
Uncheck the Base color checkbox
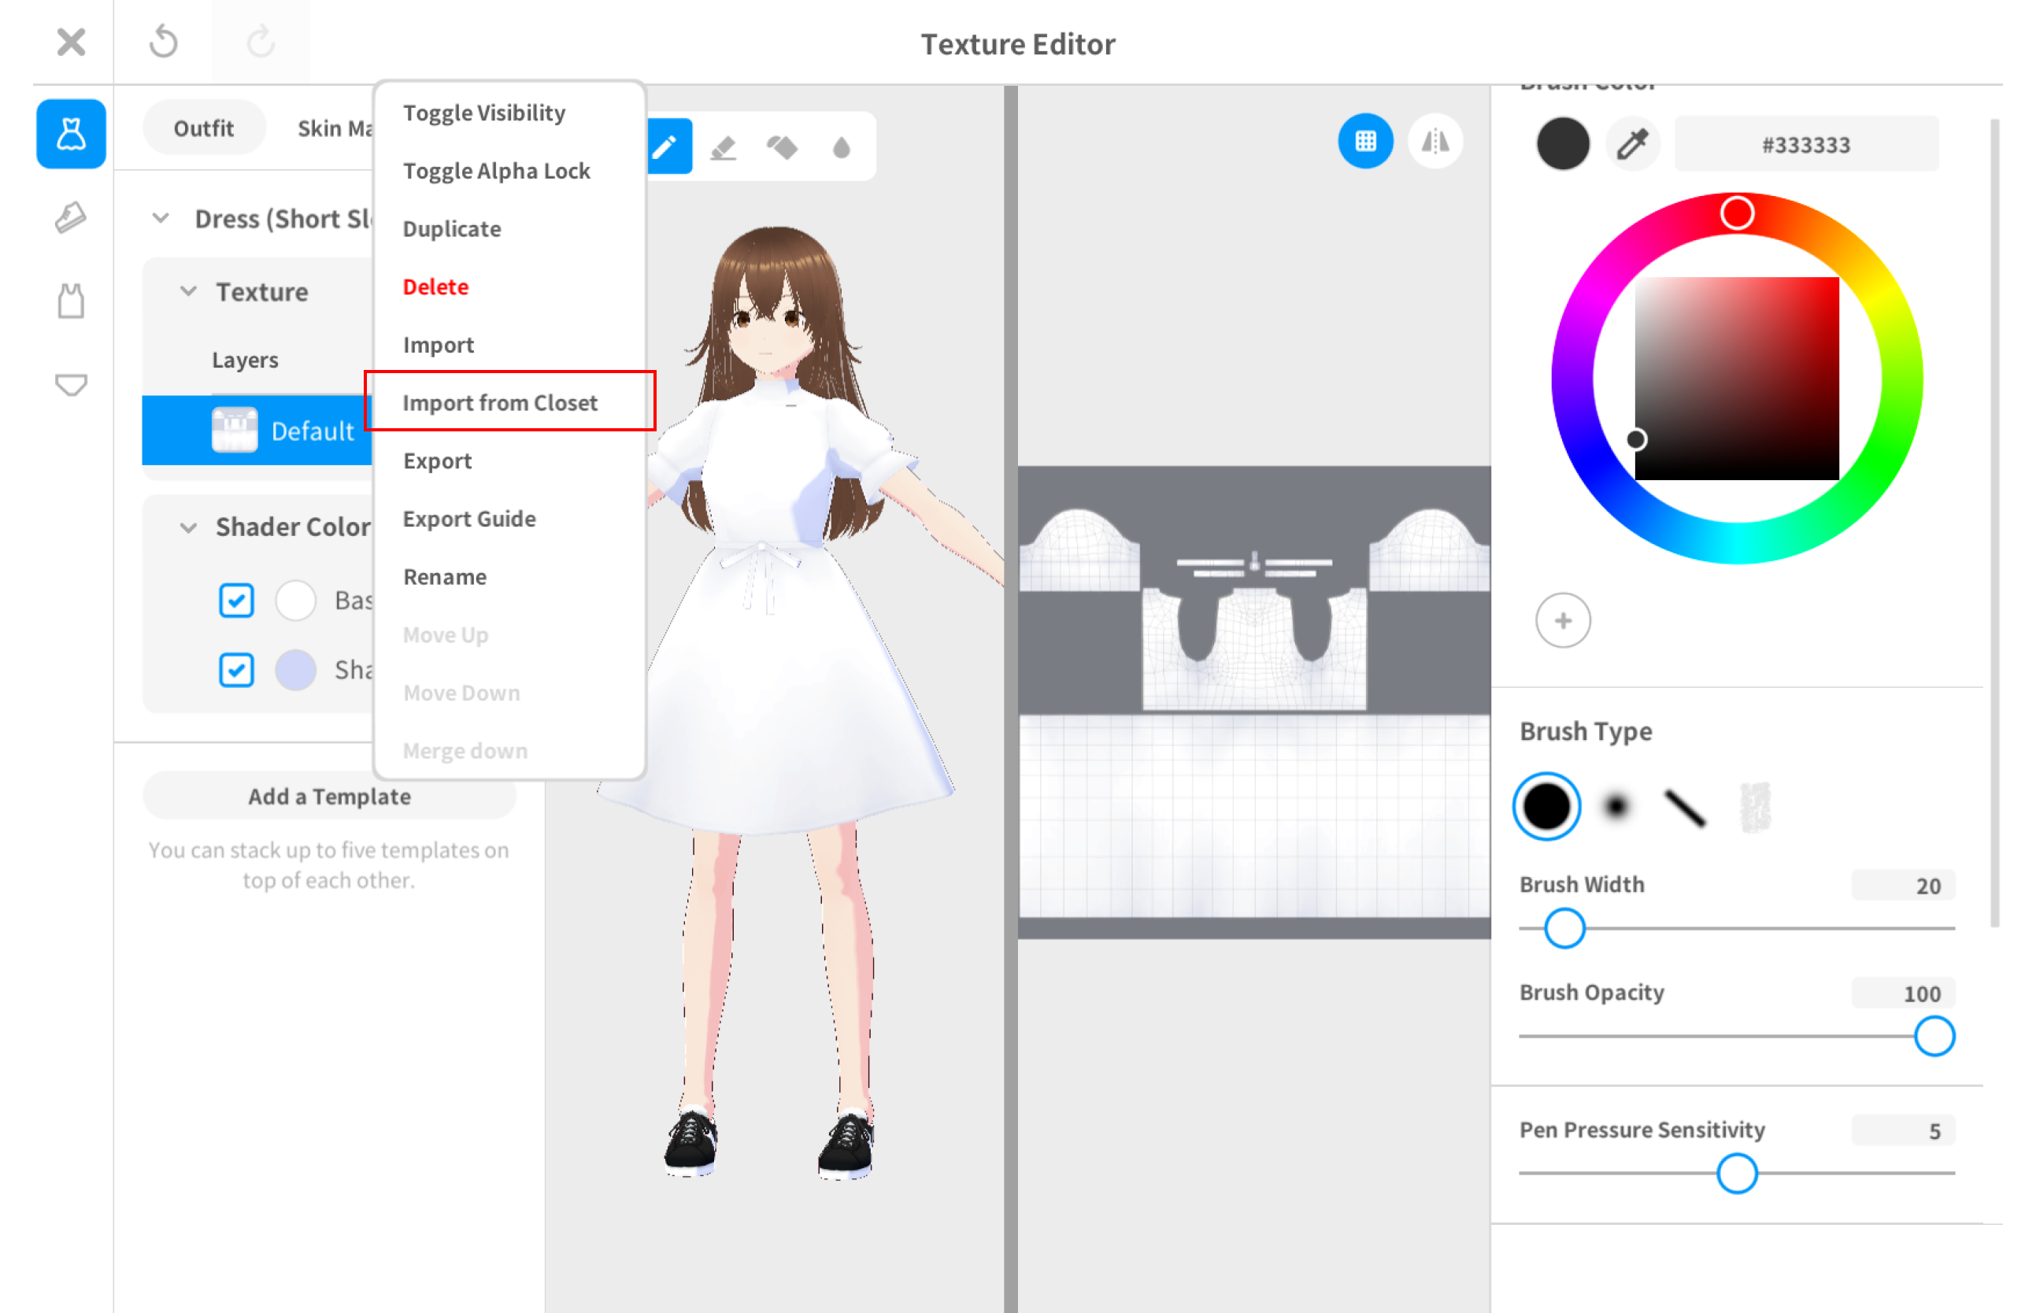(236, 601)
